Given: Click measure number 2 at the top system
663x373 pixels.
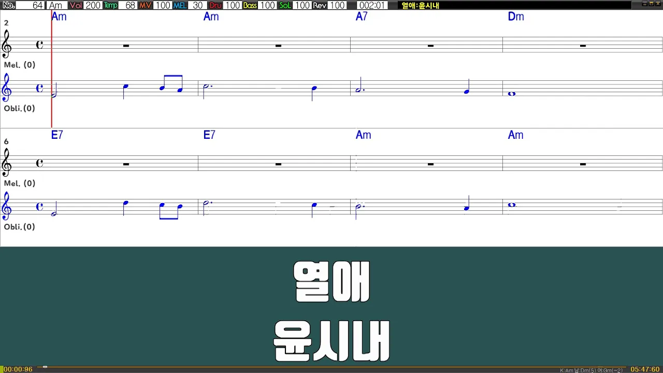Looking at the screenshot, I should coord(6,23).
